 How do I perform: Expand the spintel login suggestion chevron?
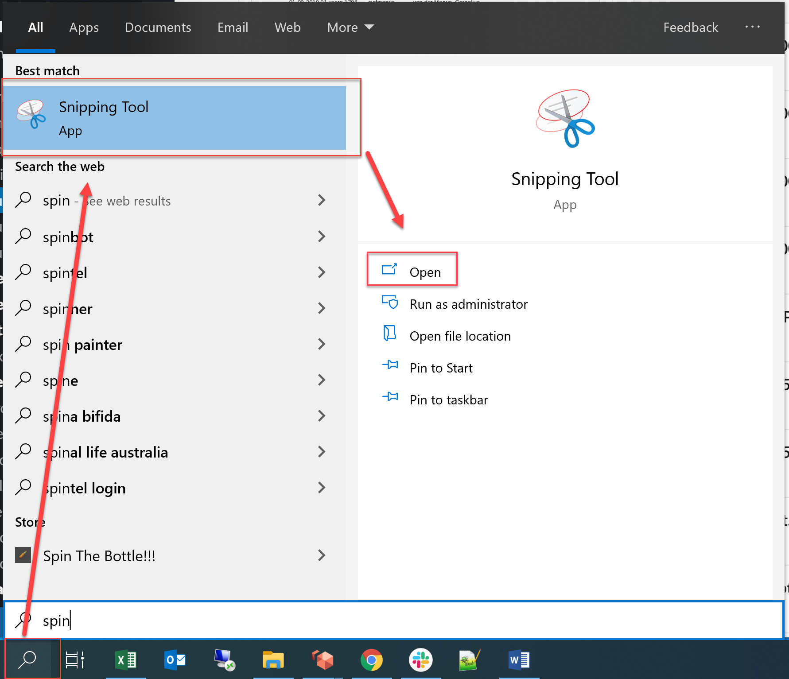tap(322, 487)
